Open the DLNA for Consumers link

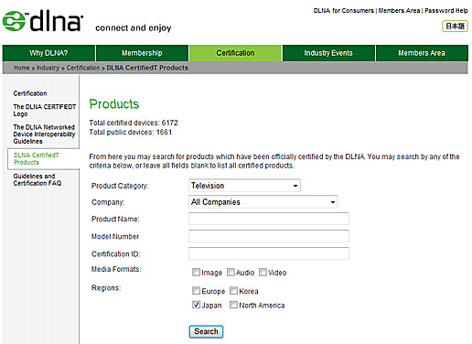pos(344,11)
